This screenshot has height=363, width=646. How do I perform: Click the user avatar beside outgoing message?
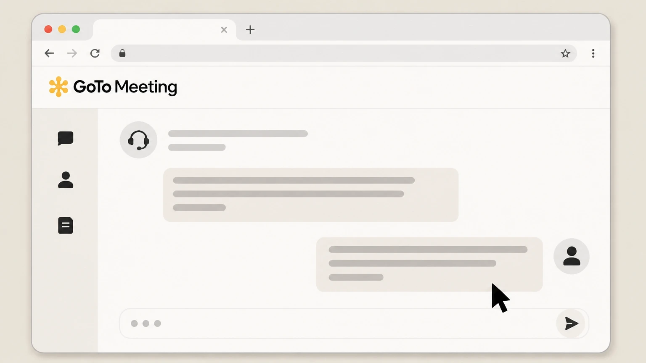click(x=571, y=256)
